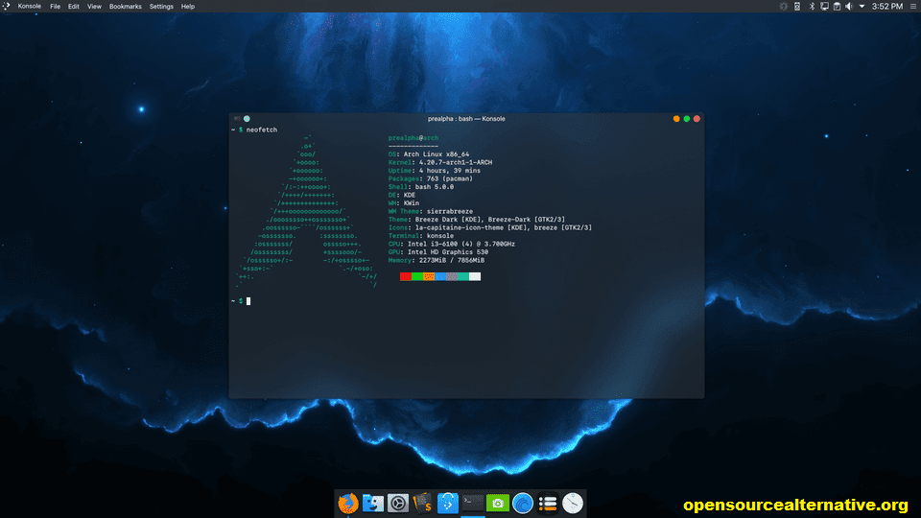Click the 'Kernel: 4.20.7-arch1-1-ARCH' line
Image resolution: width=921 pixels, height=518 pixels.
440,163
